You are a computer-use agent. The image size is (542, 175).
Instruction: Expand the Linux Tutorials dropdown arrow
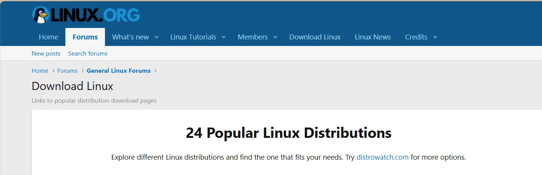coord(224,37)
